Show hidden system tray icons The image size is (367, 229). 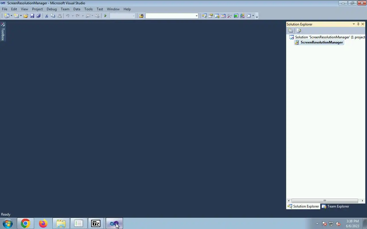tap(317, 224)
